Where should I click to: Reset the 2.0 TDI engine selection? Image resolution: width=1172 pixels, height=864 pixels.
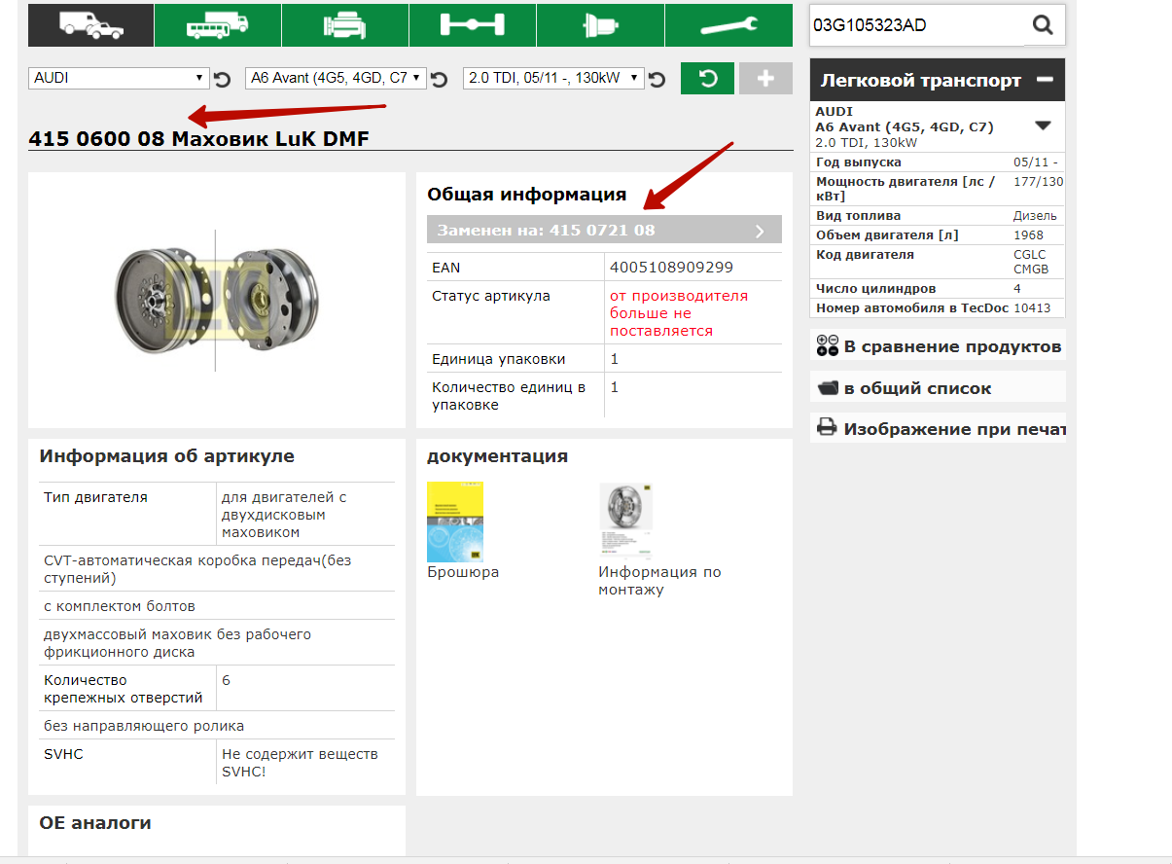click(657, 79)
